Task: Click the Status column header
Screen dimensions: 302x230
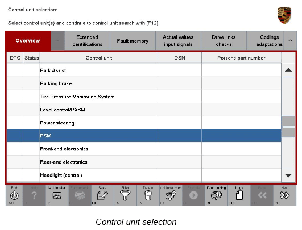Action: 32,58
